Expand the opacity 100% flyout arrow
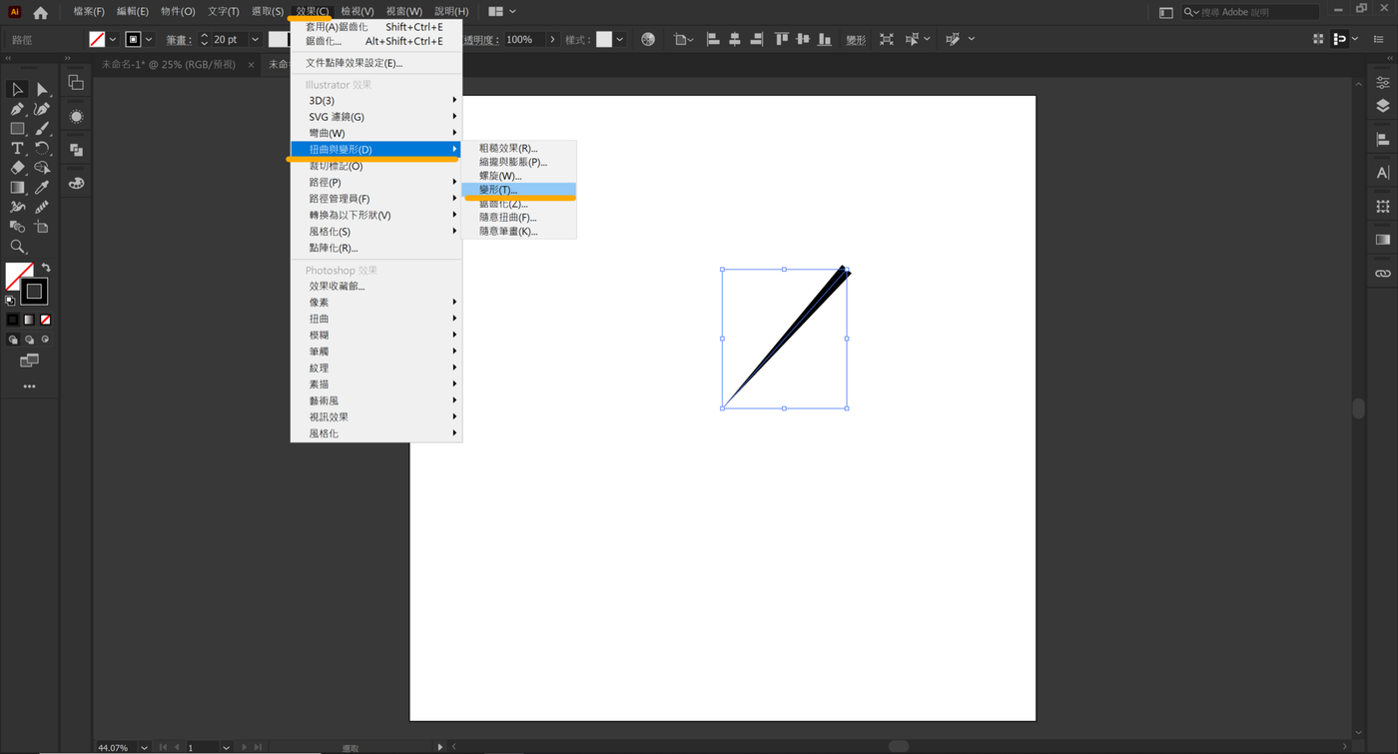1398x754 pixels. (x=552, y=39)
